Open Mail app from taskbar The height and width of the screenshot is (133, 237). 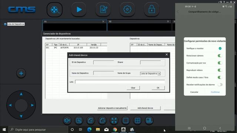coord(106,130)
